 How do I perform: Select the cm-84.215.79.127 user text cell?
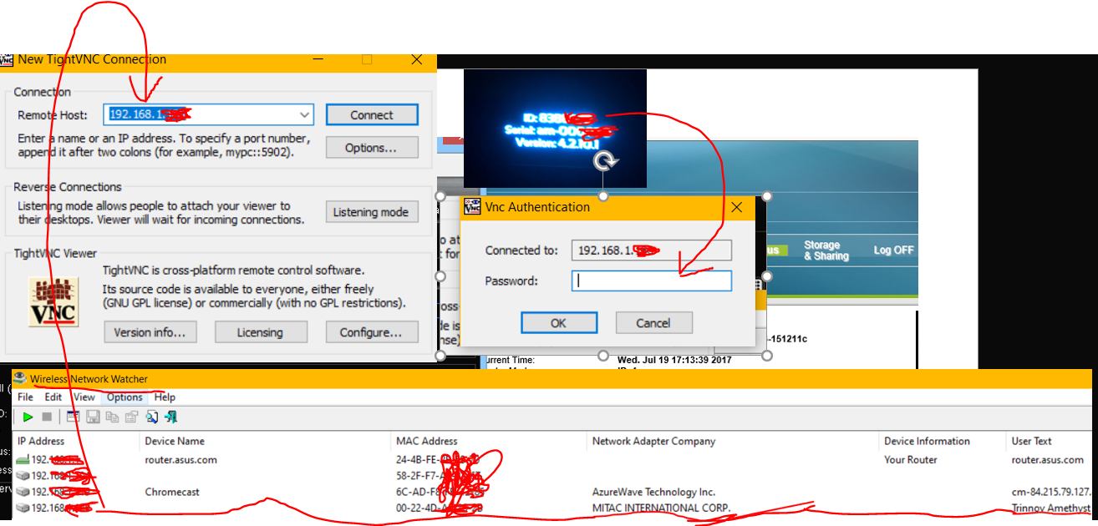coord(1053,493)
